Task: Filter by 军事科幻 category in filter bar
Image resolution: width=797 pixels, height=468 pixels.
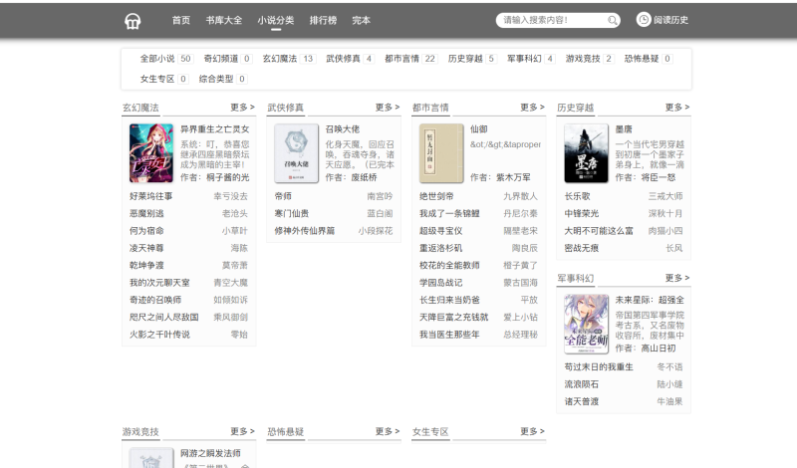Action: pos(524,59)
